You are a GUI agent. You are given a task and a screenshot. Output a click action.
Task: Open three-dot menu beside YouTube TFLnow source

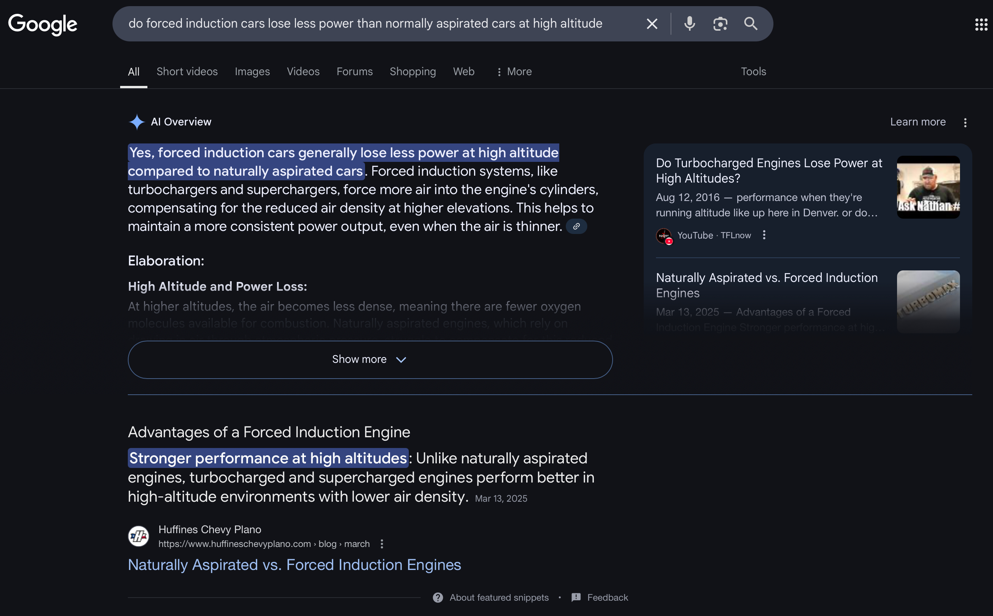point(764,235)
